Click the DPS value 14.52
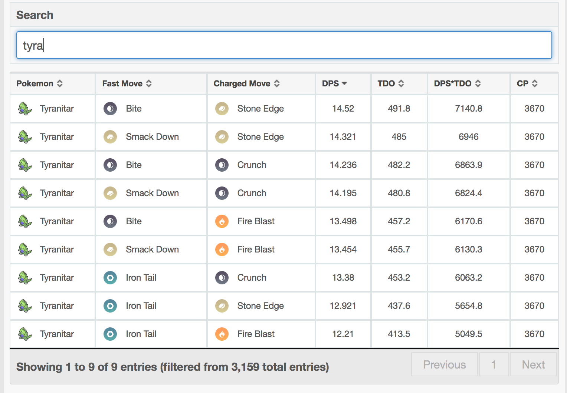 click(x=343, y=109)
